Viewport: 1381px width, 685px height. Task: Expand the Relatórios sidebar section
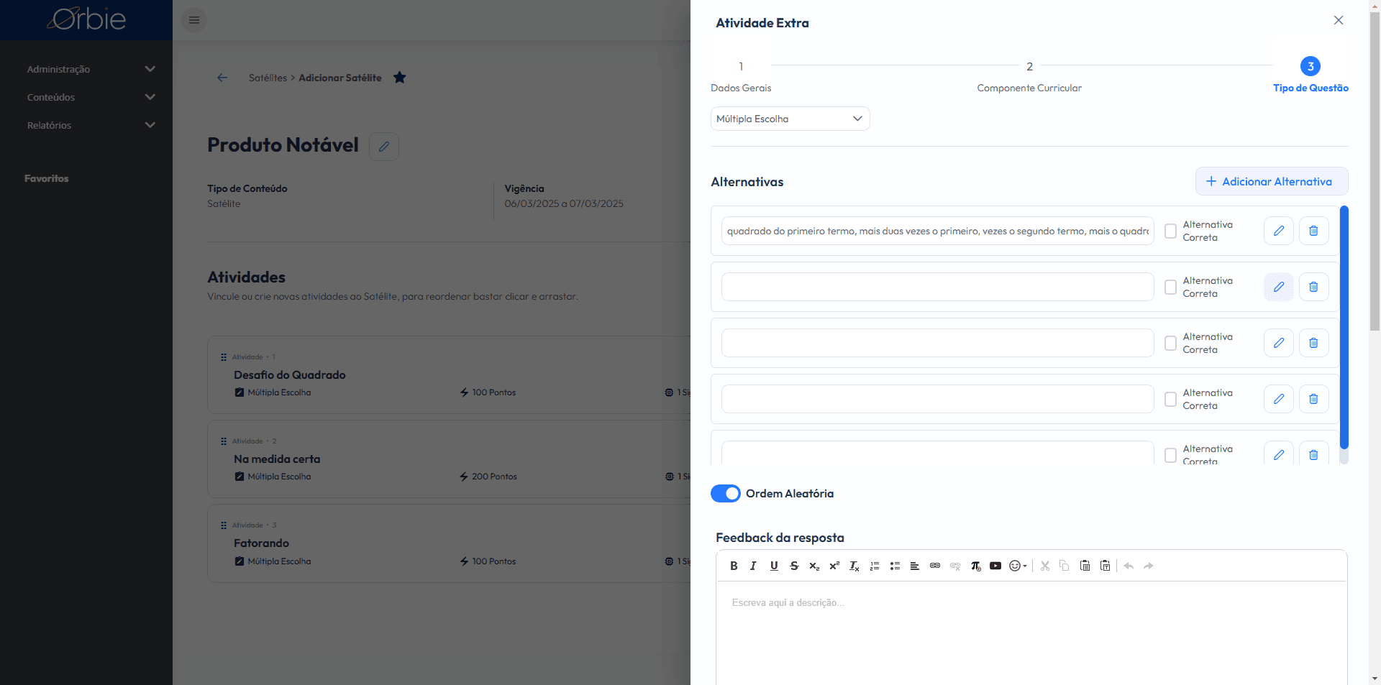tap(90, 125)
